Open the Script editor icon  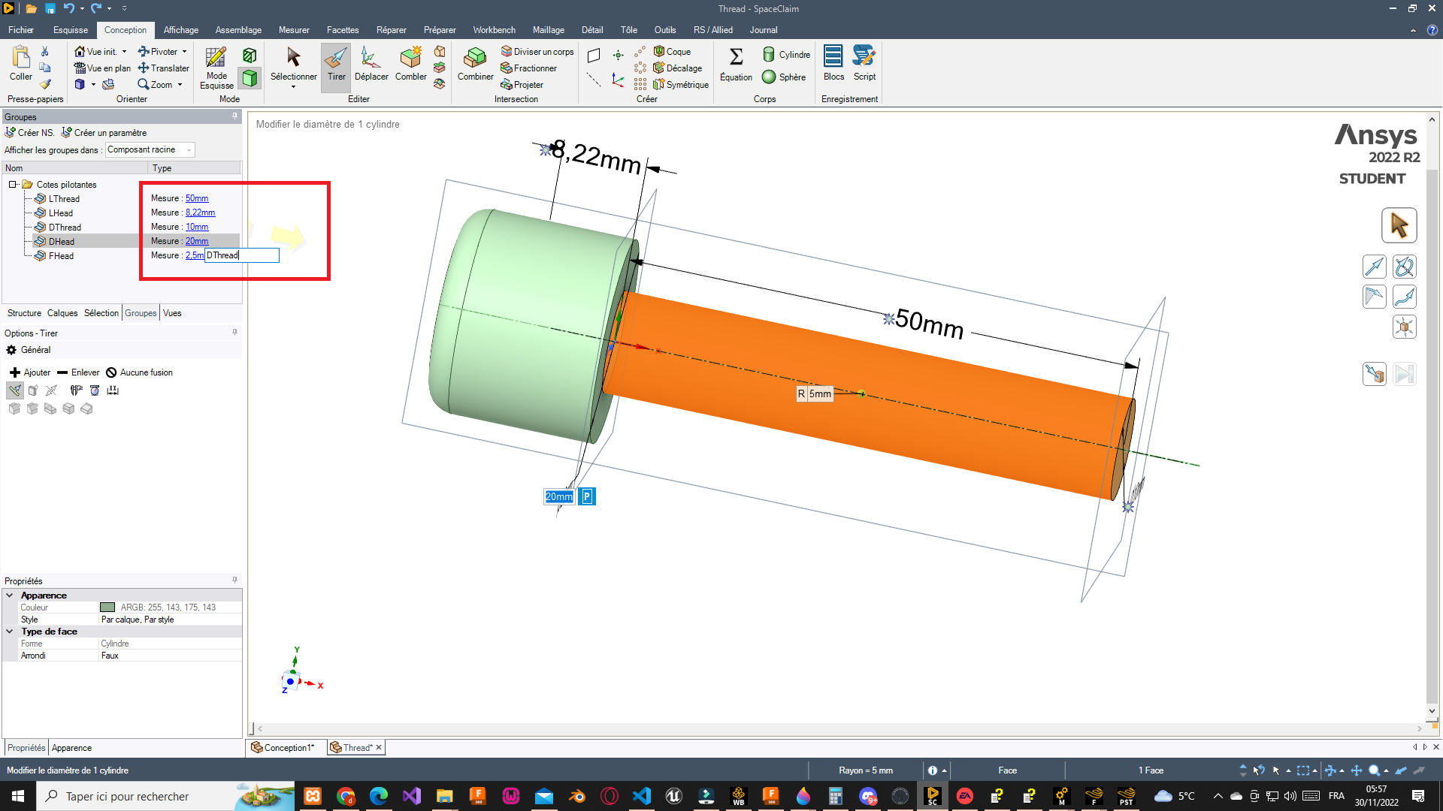click(x=864, y=64)
